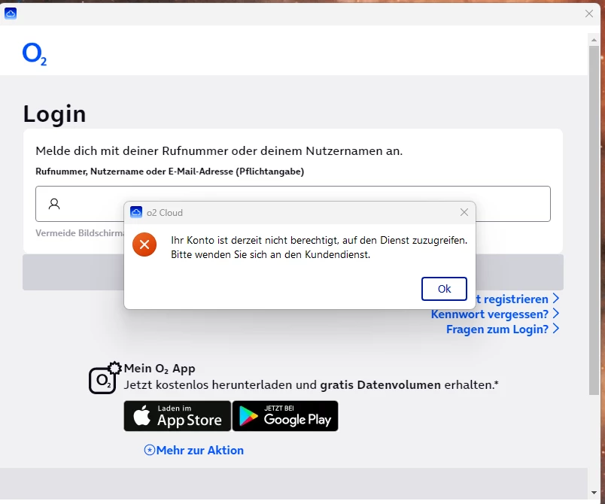The image size is (605, 504).
Task: Click the grey login submit button
Action: point(293,272)
